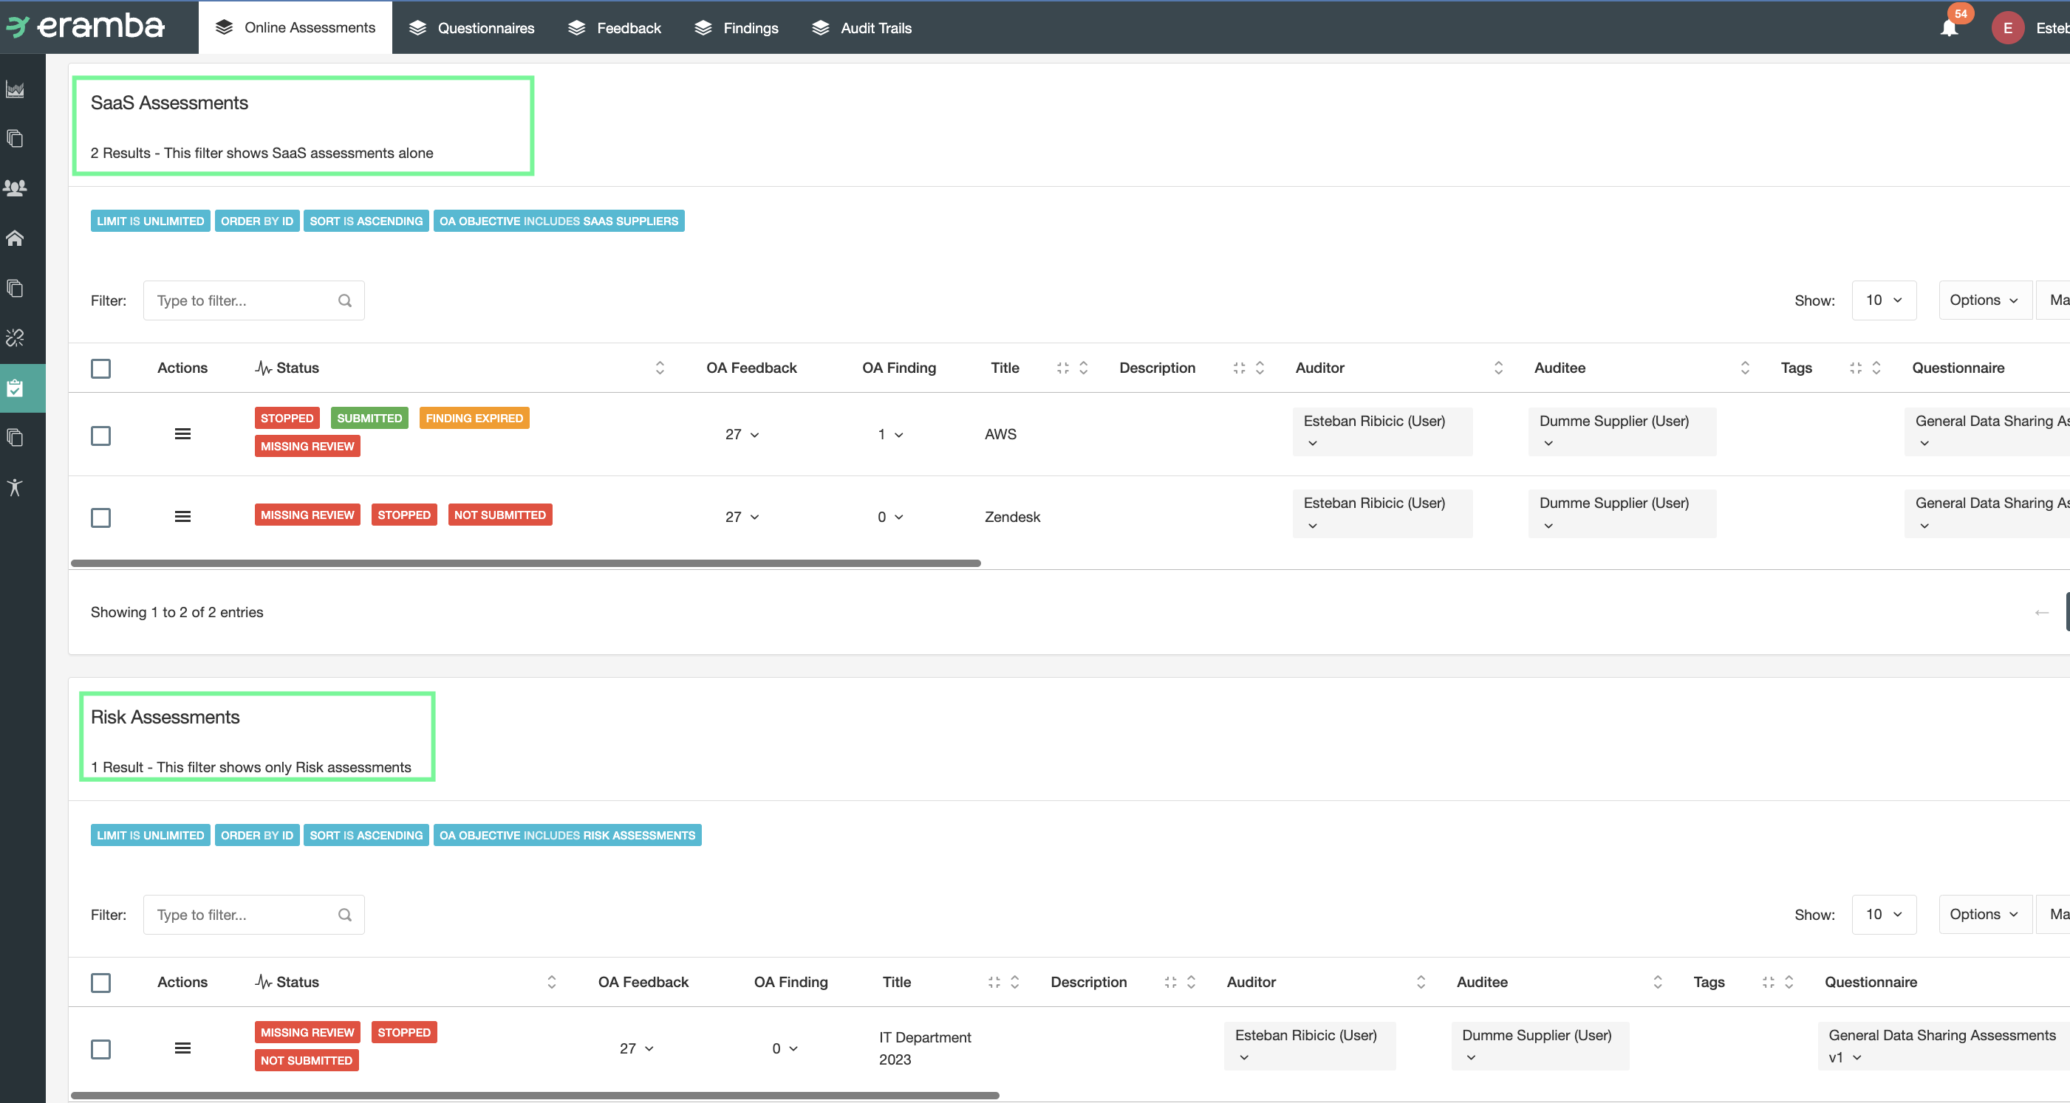
Task: Tick the checkbox for Zendesk assessment
Action: (100, 518)
